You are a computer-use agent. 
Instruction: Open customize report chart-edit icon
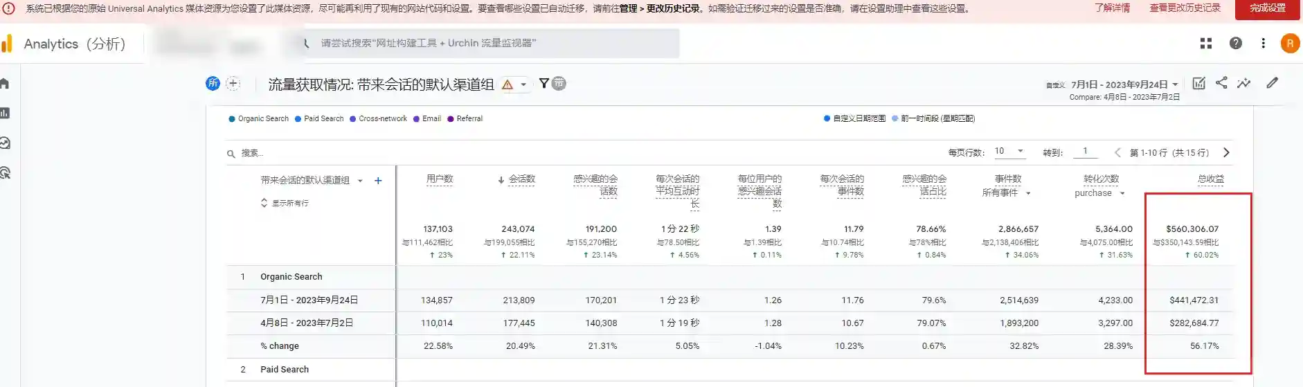(x=1199, y=83)
